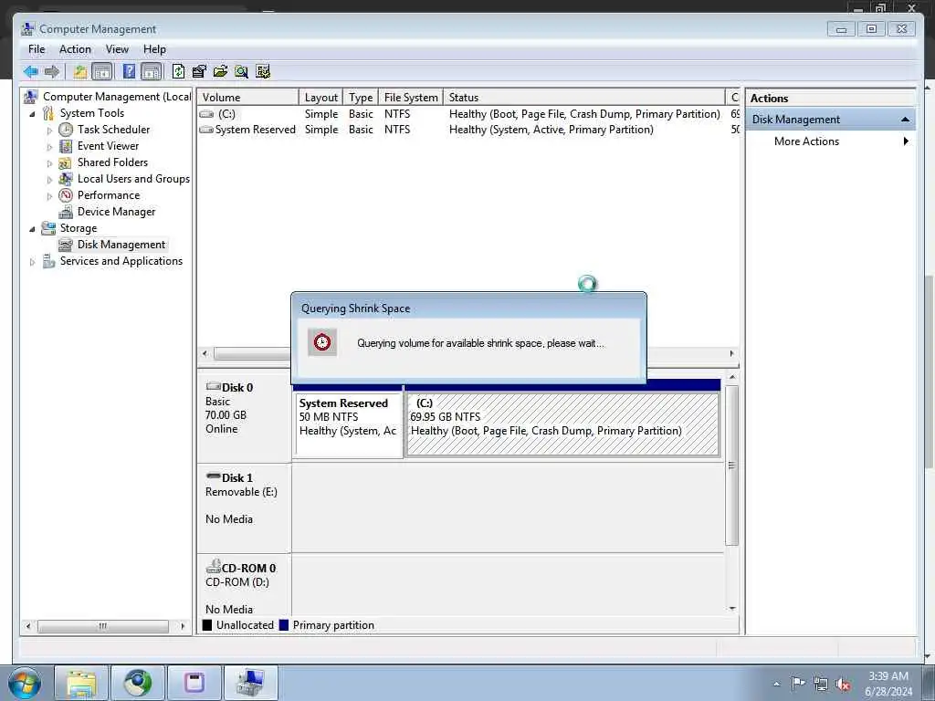Screen dimensions: 935x701
Task: Click the left arrow of the volume list scrollbar
Action: tap(205, 353)
